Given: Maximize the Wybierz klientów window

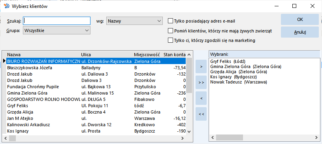Looking at the screenshot, I should (294, 6).
